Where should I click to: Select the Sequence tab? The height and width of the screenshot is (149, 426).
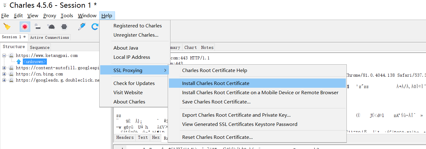click(x=39, y=47)
